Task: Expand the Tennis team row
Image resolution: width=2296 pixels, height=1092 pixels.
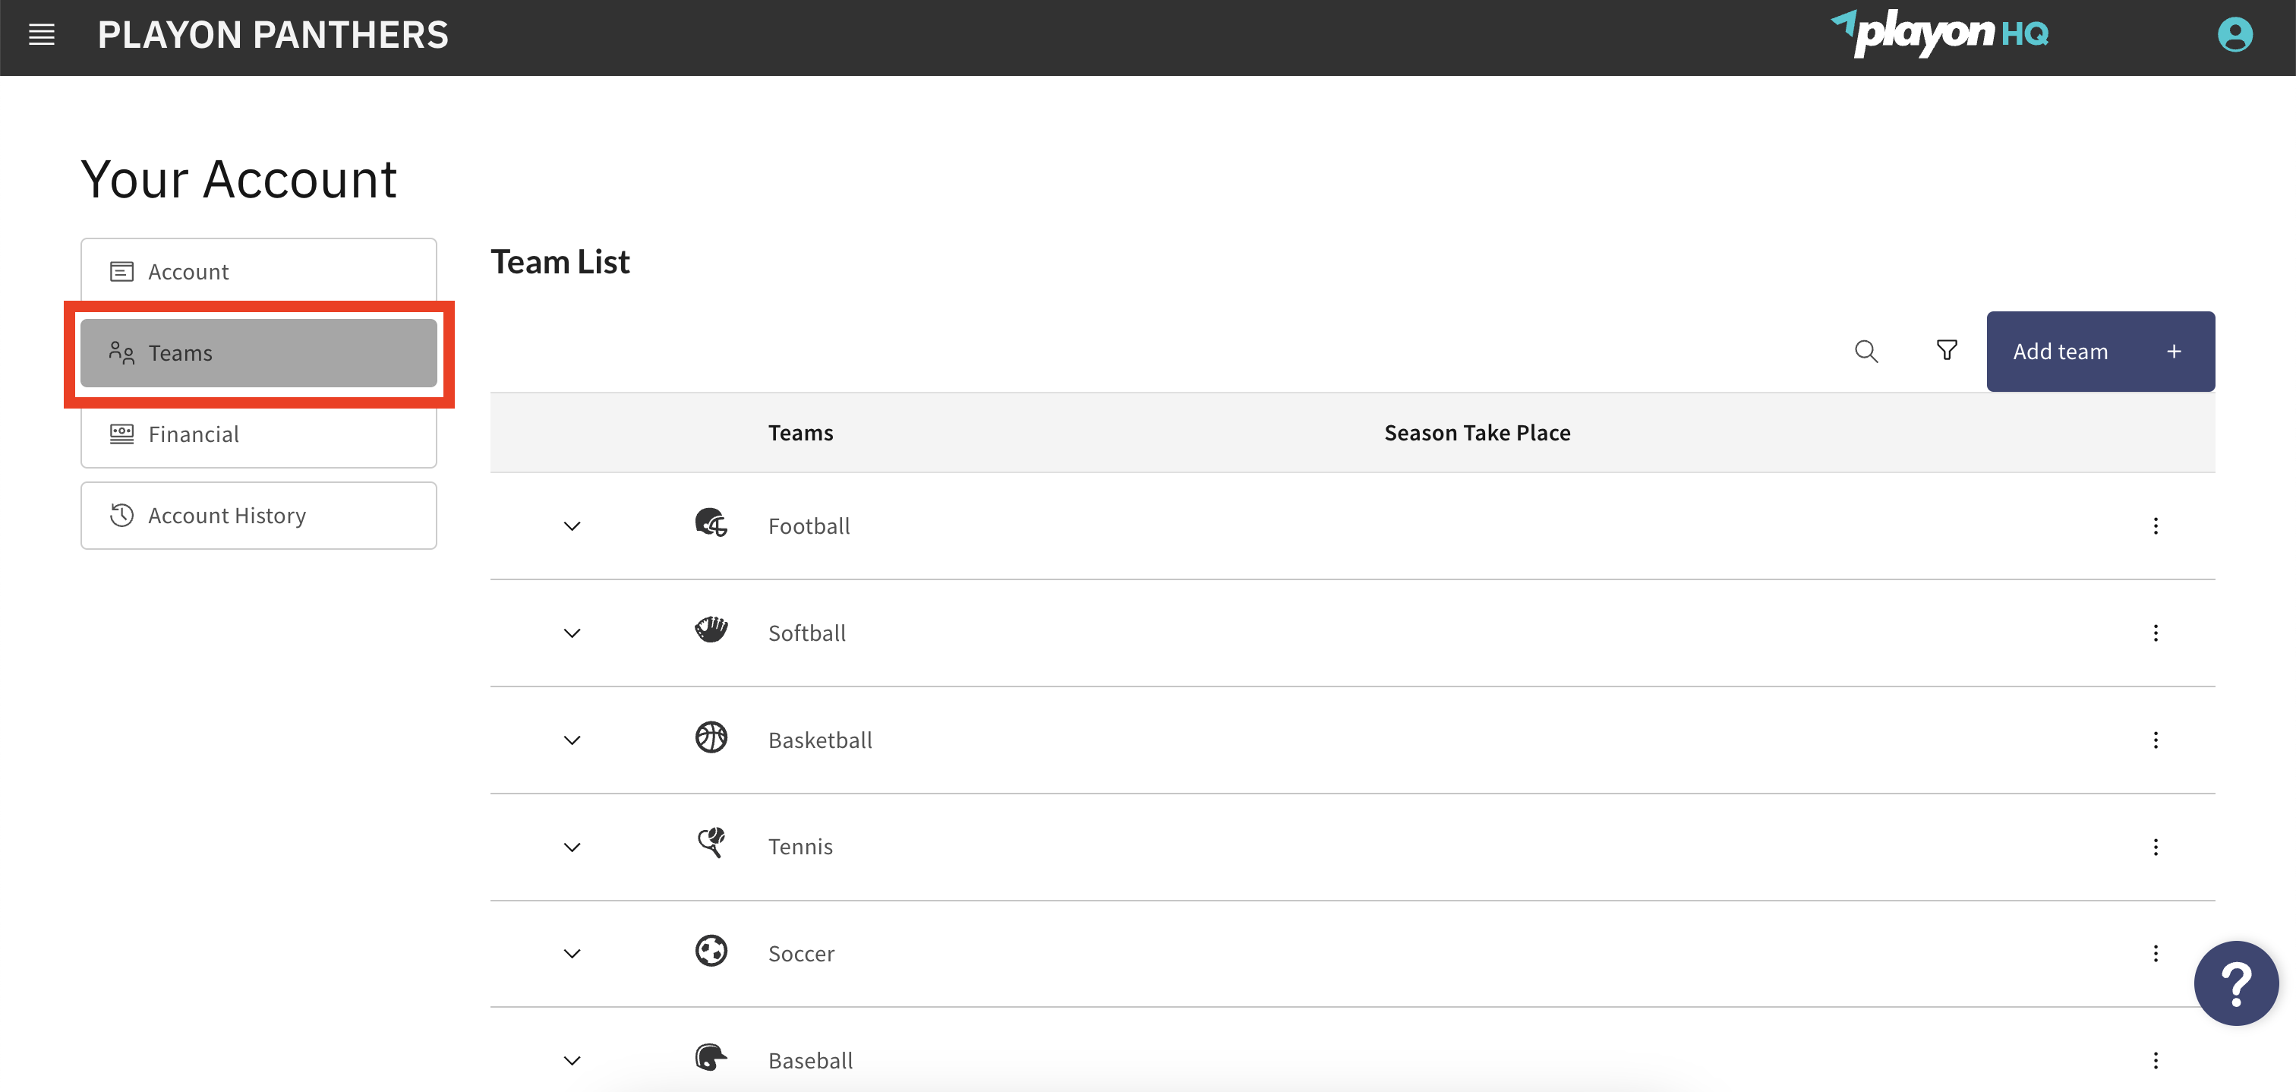Action: 572,847
